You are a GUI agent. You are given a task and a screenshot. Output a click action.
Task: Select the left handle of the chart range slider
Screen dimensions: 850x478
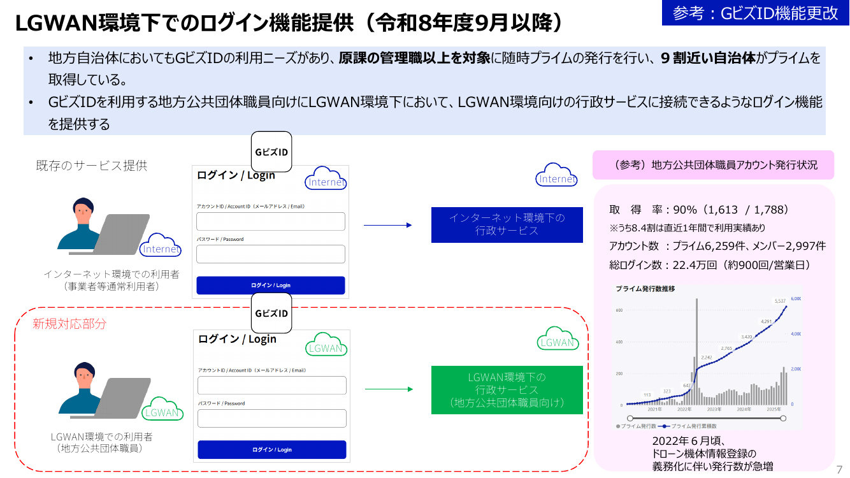coord(630,418)
